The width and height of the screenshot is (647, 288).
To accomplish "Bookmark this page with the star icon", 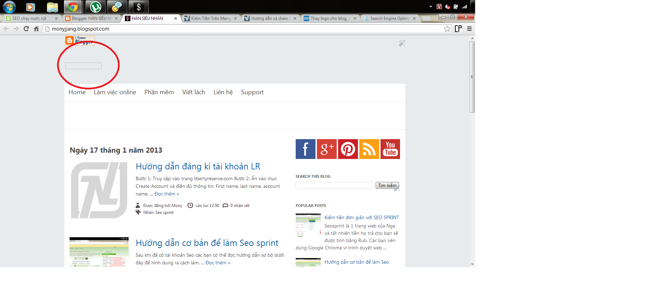I will tap(447, 29).
